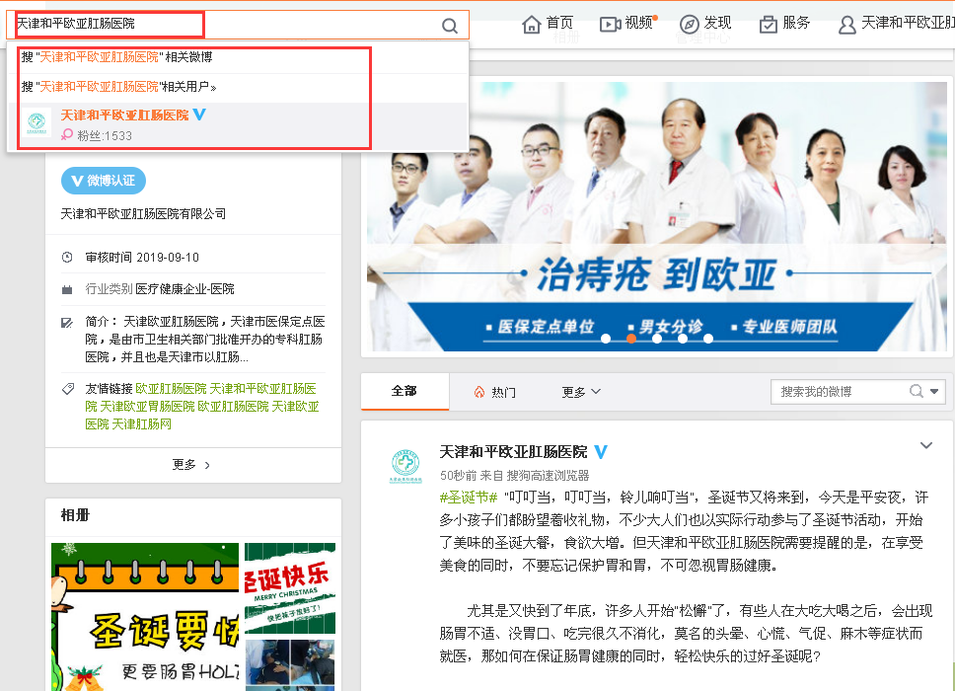Screen dimensions: 955x691
Task: Open the 圣诞要快 album thumbnail
Action: [145, 617]
